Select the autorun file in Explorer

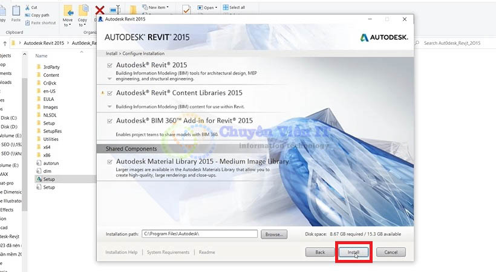[51, 163]
